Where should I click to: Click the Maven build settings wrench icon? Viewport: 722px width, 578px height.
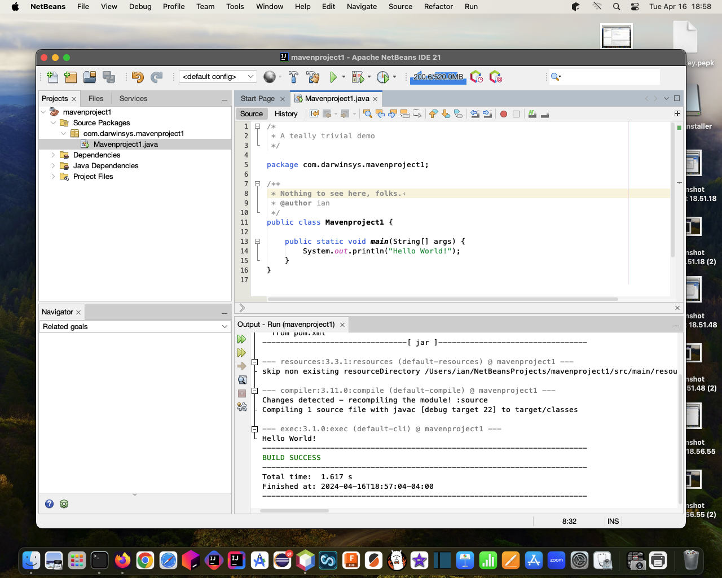click(242, 407)
